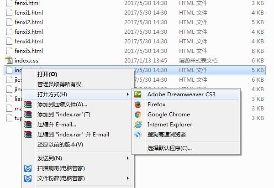Click shield icon next to 扫描病毒(电脑管家)
The image size is (274, 188).
(28, 168)
